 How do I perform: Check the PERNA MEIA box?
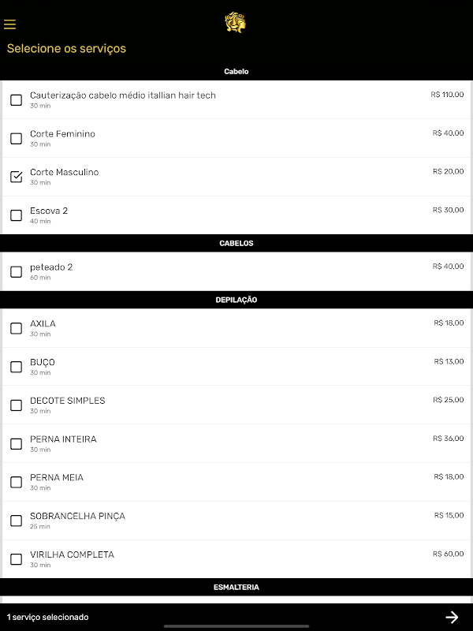point(16,482)
